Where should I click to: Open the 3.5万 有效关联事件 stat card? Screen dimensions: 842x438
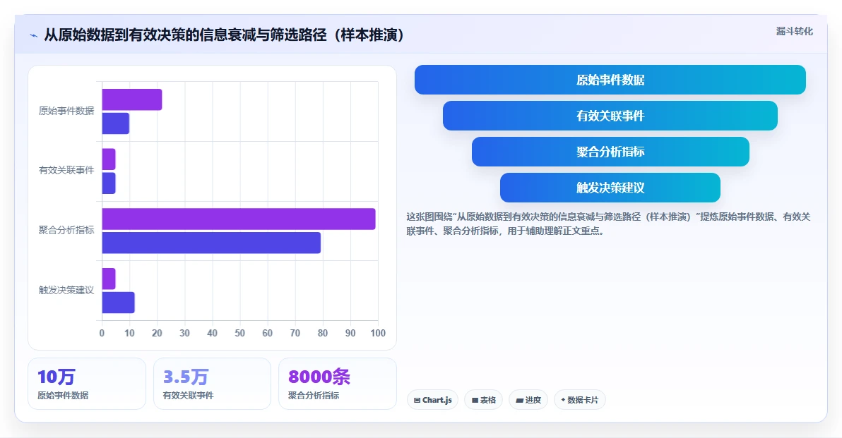tap(212, 384)
